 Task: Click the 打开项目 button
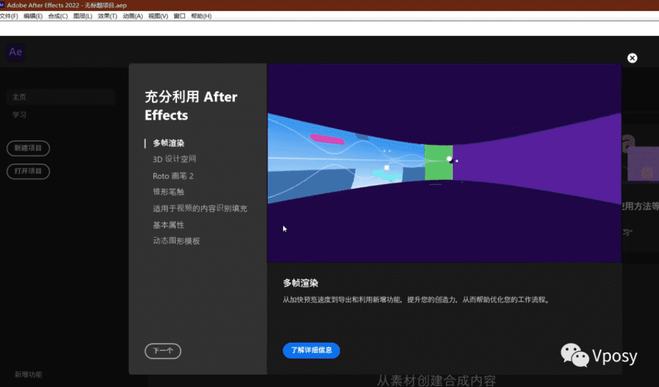(x=28, y=171)
